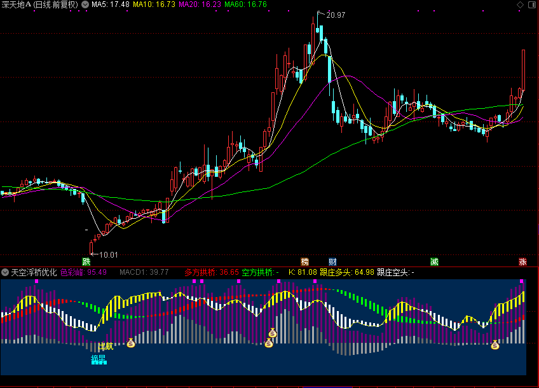Toggle the side panel layout icon

[531, 4]
